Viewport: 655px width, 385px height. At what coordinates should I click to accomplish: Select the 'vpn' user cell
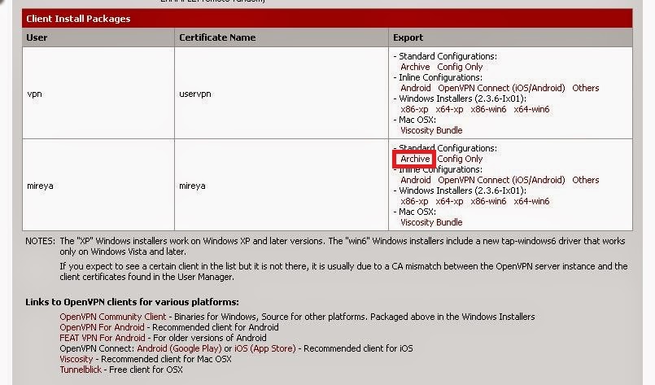tap(98, 94)
